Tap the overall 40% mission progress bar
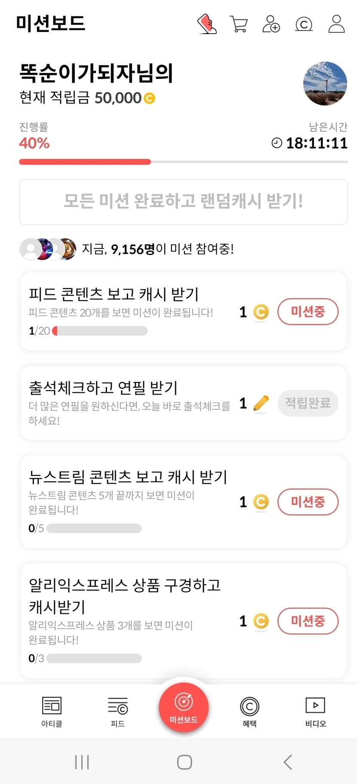This screenshot has width=357, height=784. tap(183, 162)
